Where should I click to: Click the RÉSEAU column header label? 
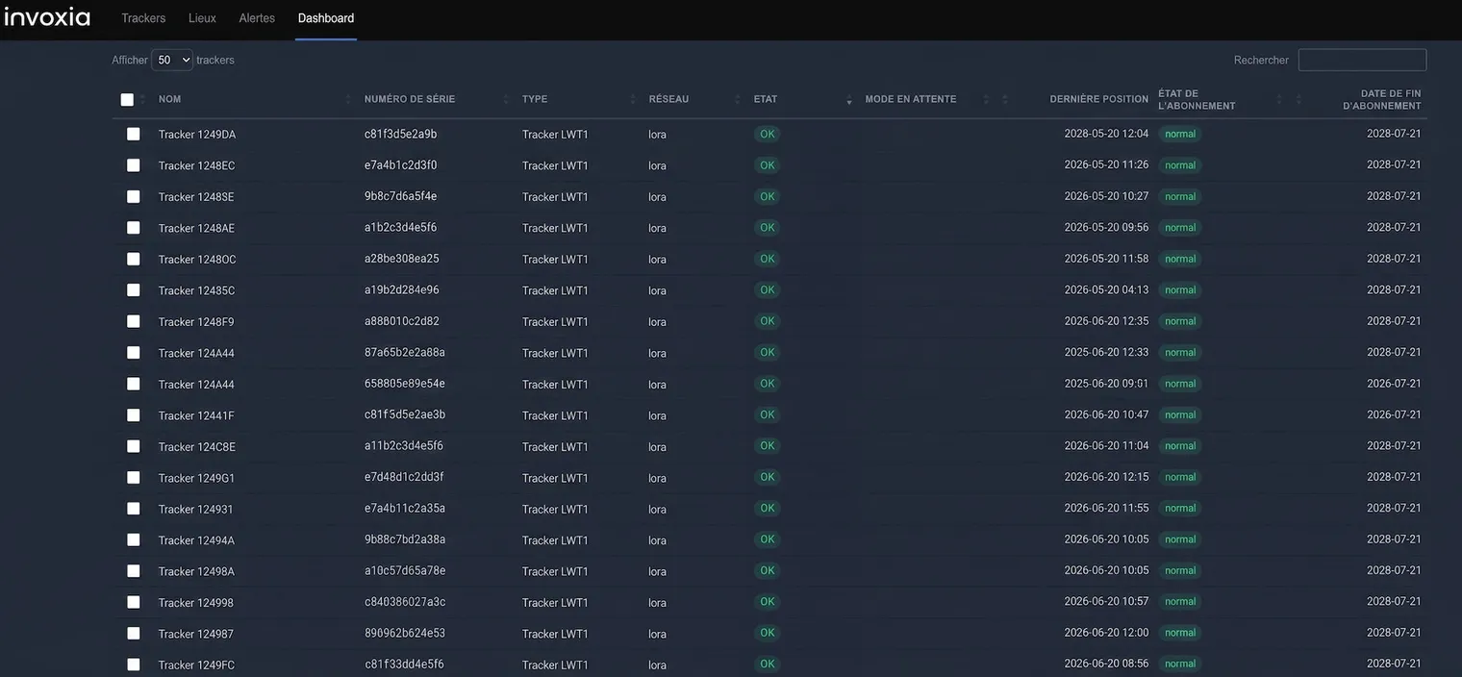point(668,99)
